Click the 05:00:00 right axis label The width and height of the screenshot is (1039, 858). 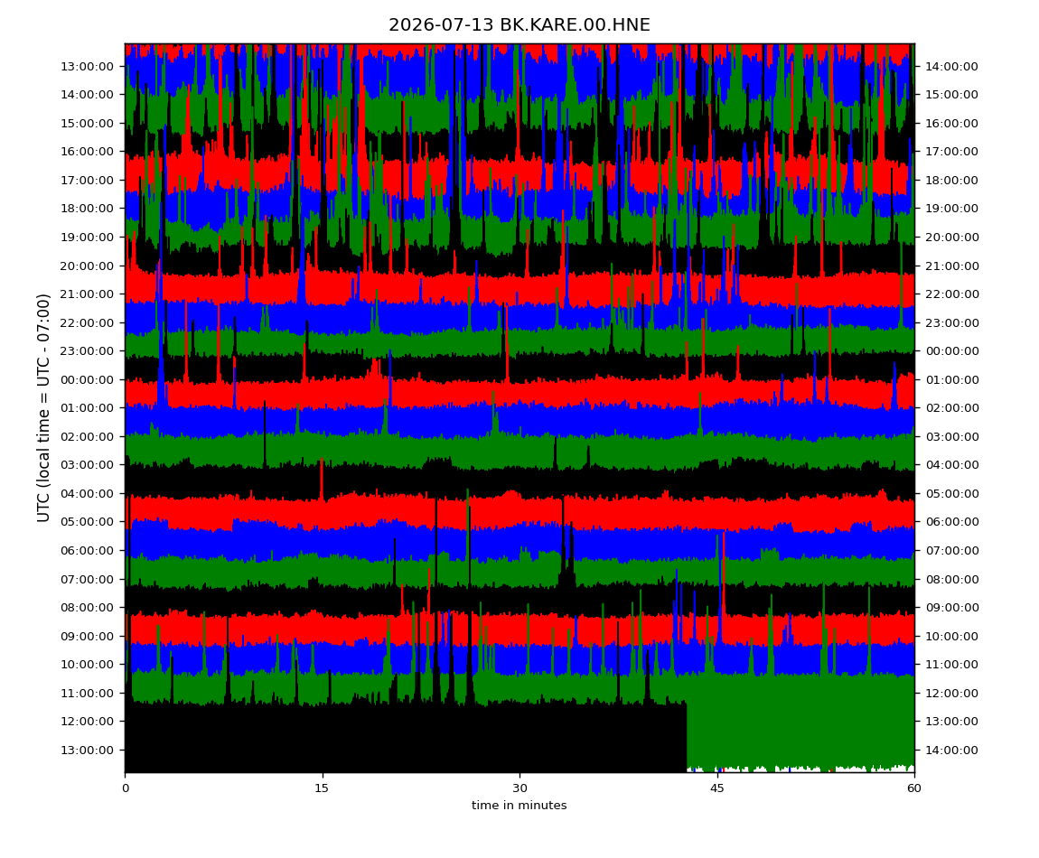(x=951, y=494)
